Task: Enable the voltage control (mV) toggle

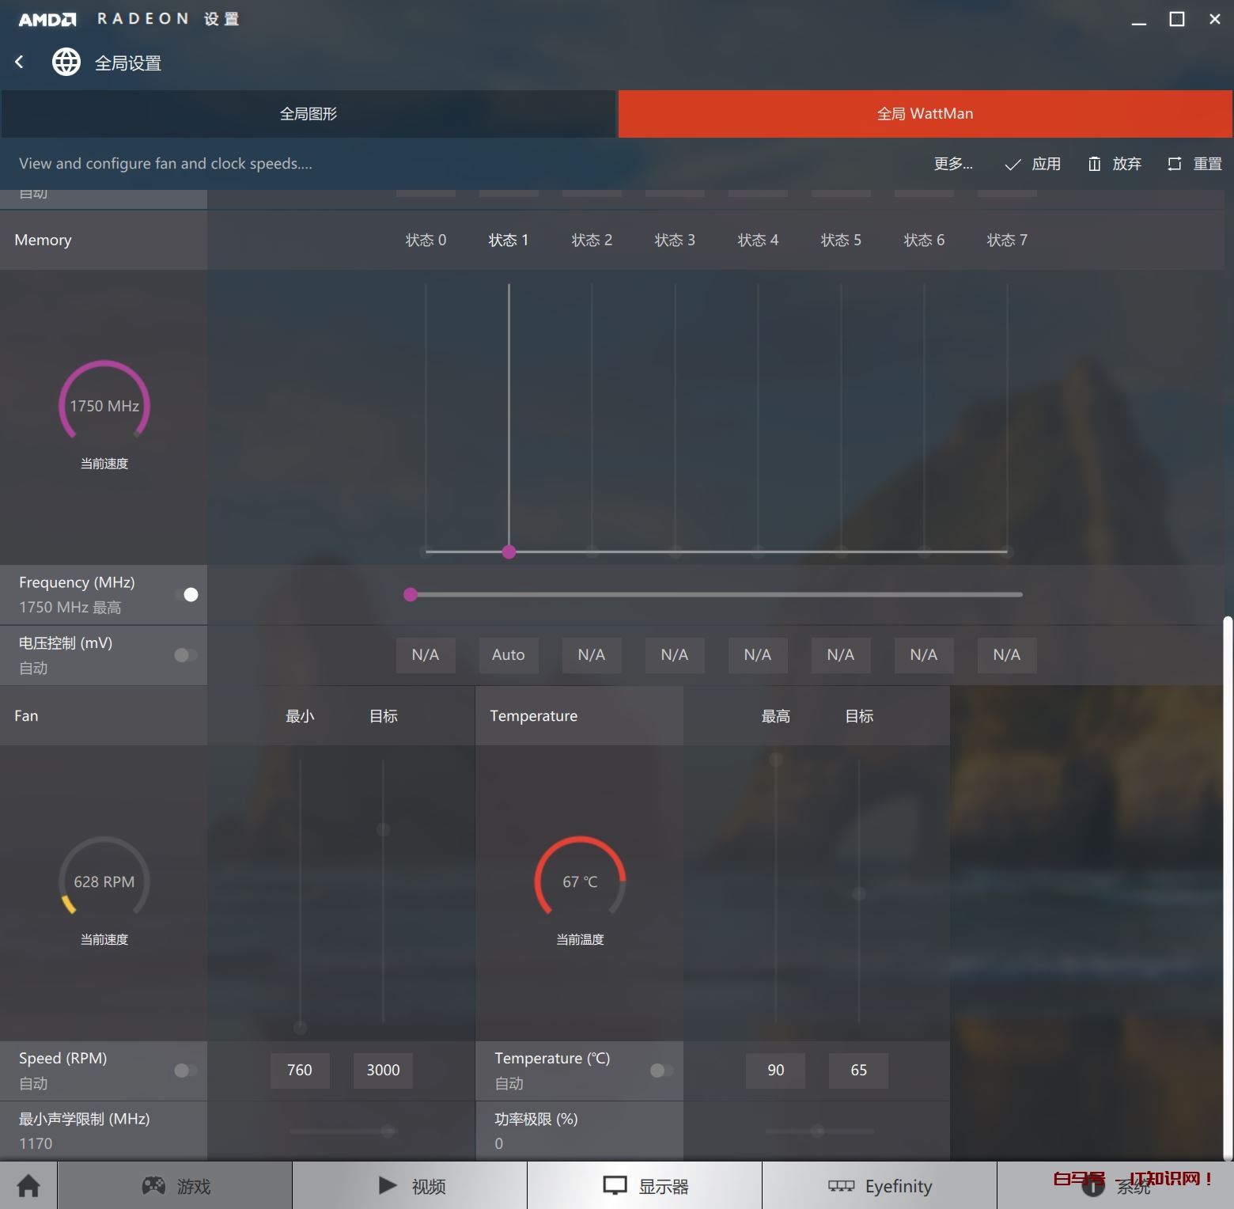Action: [187, 655]
